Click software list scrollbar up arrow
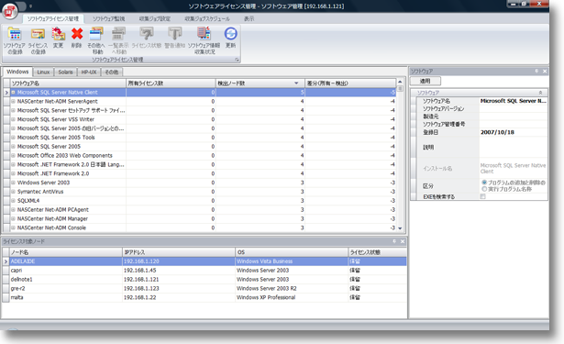 tap(400, 82)
